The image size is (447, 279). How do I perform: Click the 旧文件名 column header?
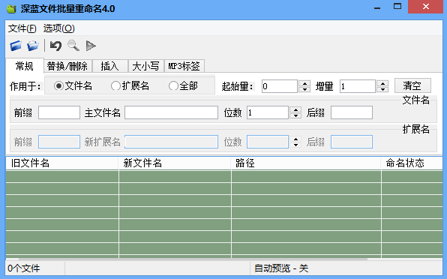click(61, 163)
